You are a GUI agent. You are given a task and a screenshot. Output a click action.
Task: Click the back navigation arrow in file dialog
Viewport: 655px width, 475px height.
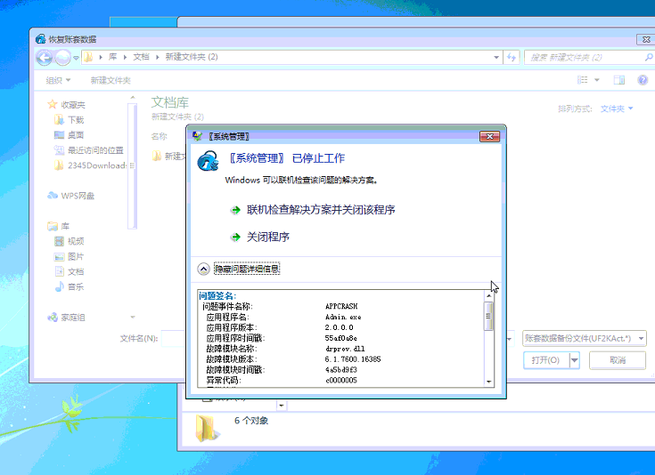point(45,57)
